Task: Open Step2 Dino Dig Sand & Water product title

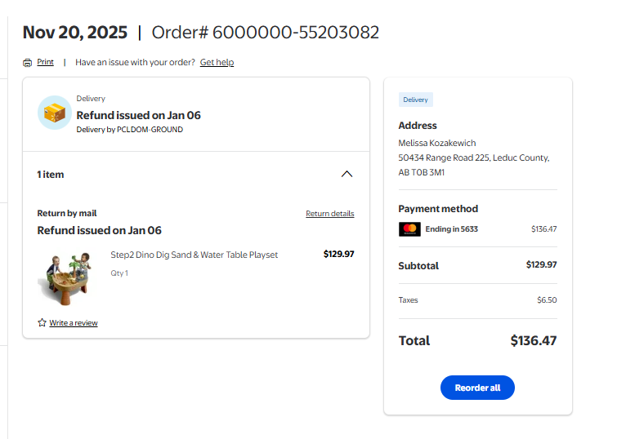Action: (194, 255)
